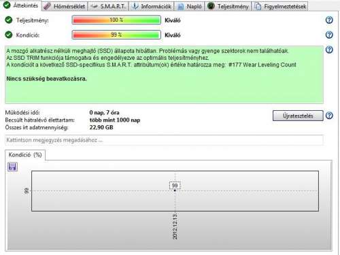Open the Napló tab
The width and height of the screenshot is (340, 255).
coord(189,6)
